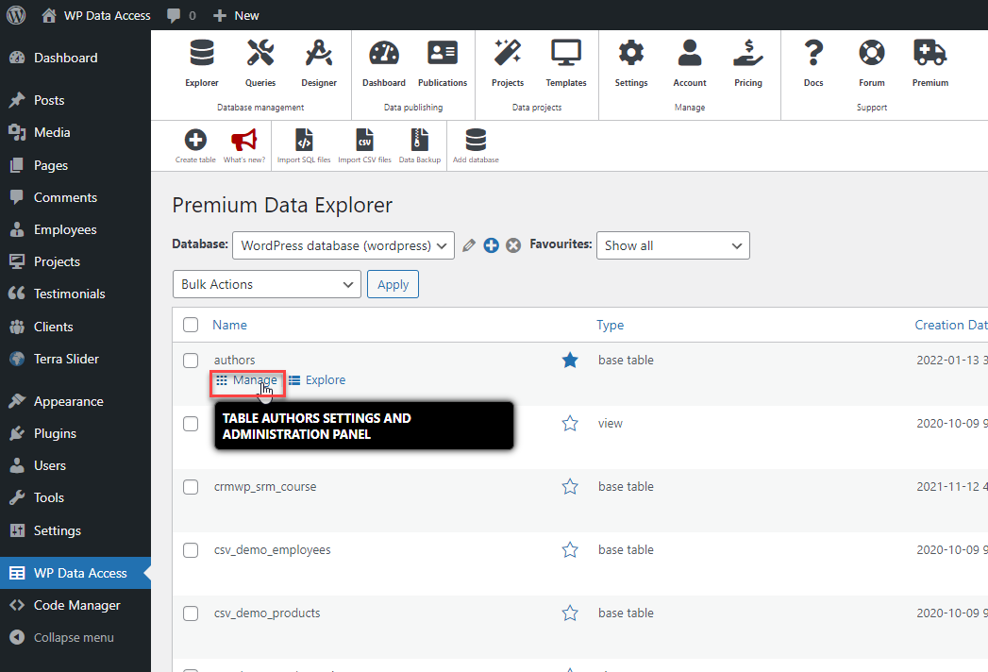Toggle favourite star for authors table
988x672 pixels.
point(570,361)
